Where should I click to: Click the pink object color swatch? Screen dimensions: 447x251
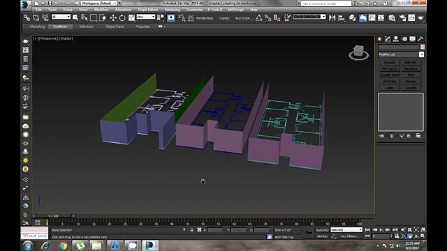[x=423, y=47]
